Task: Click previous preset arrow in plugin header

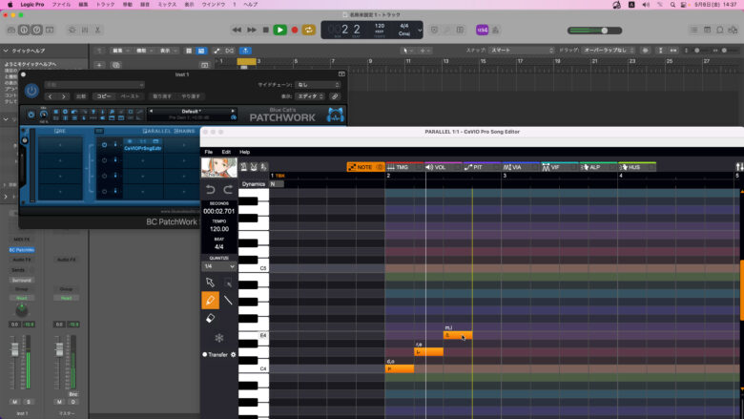Action: 51,96
